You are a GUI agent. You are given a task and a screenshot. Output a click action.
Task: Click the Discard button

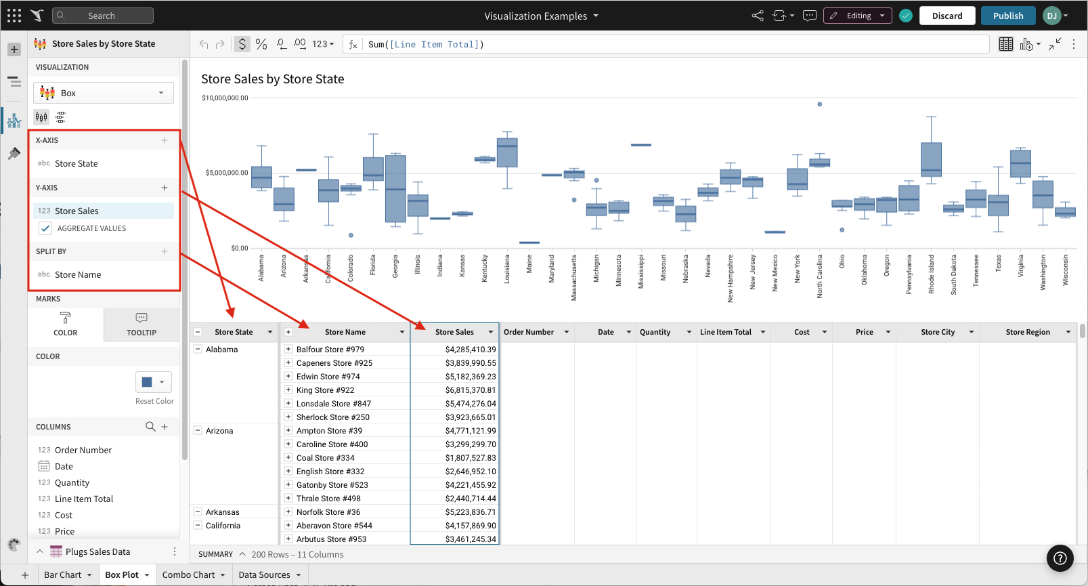946,16
